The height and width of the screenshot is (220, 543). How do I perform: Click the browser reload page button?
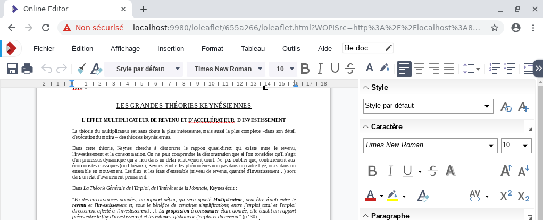tap(46, 28)
